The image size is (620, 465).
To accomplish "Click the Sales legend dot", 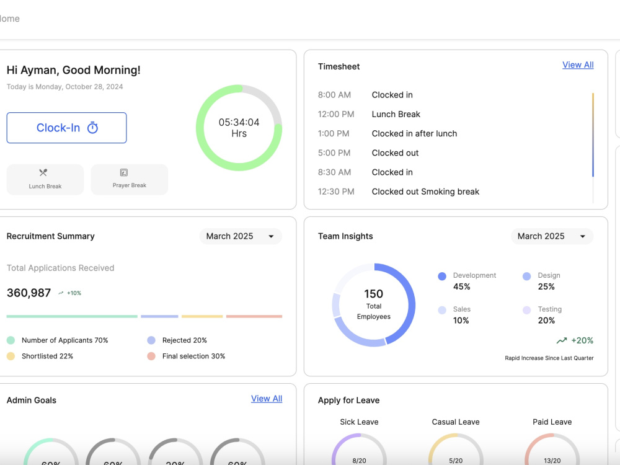I will point(442,311).
